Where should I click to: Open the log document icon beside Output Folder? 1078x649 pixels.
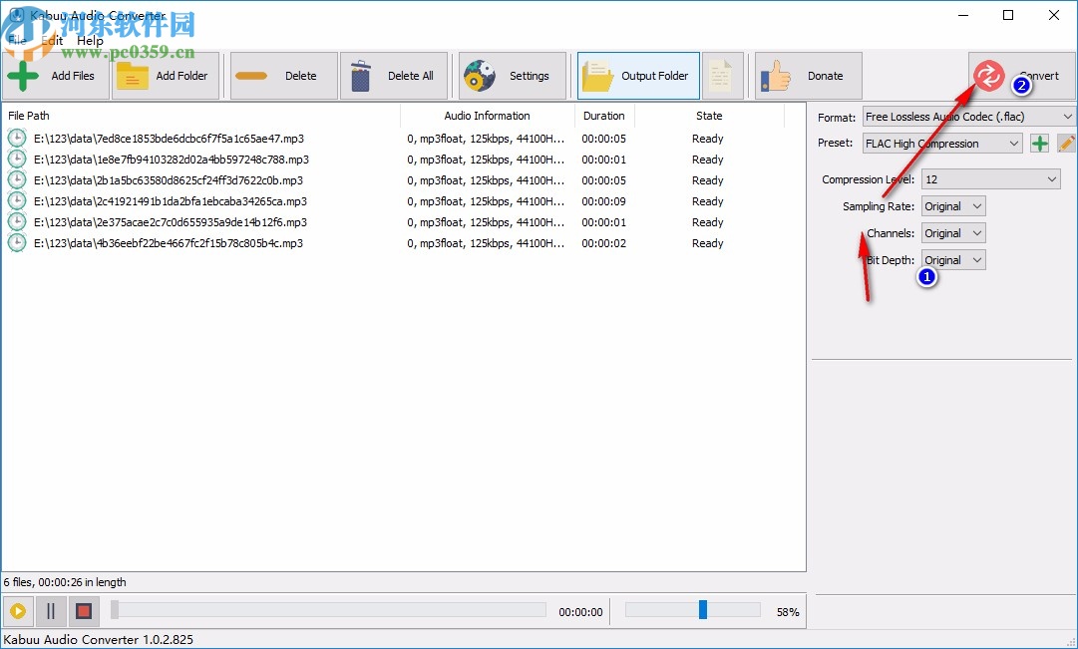(722, 75)
